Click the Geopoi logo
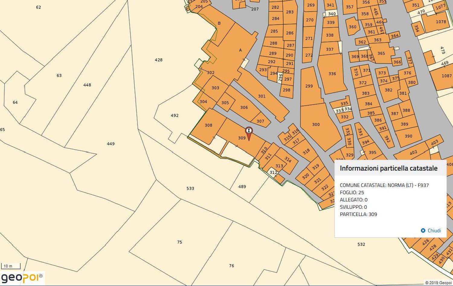This screenshot has width=453, height=286. coord(22,278)
